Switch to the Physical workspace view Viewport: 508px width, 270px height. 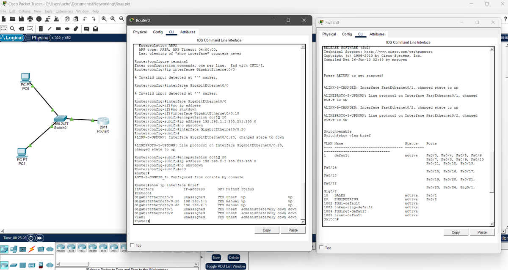tap(38, 38)
